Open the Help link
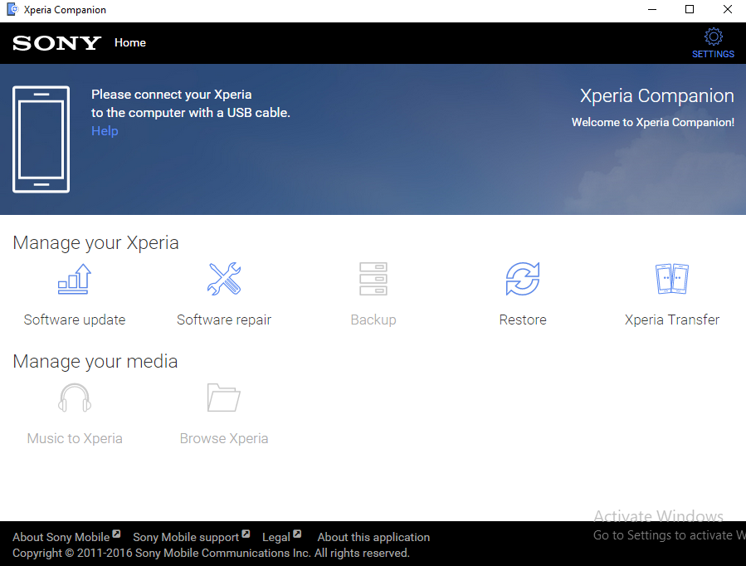Screen dimensions: 746x566 (x=105, y=130)
